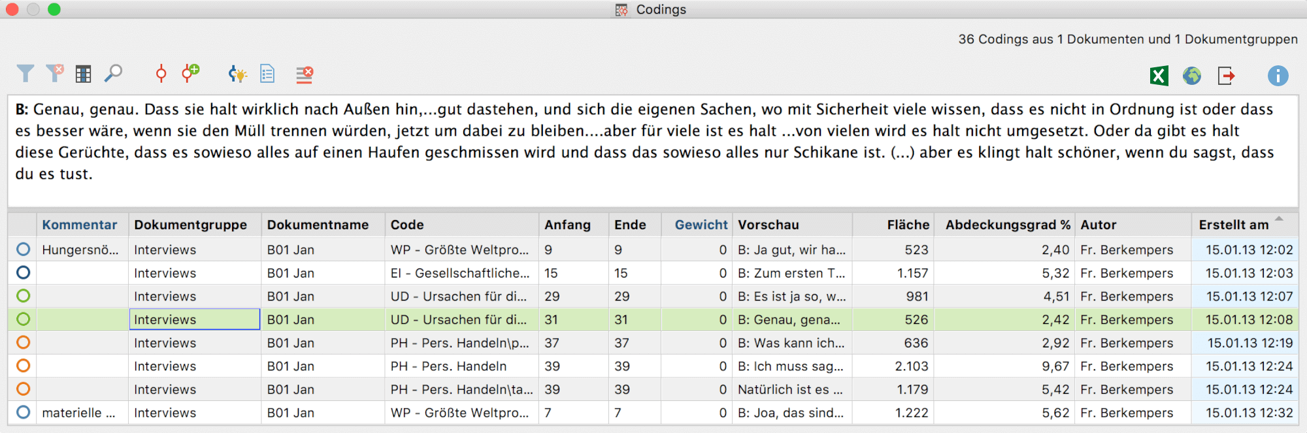Click the circle icon of the EI - Gesellschaftliche row

24,273
